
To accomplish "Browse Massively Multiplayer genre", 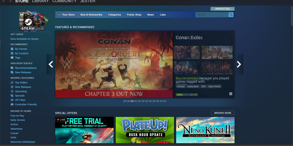I will coord(23,142).
